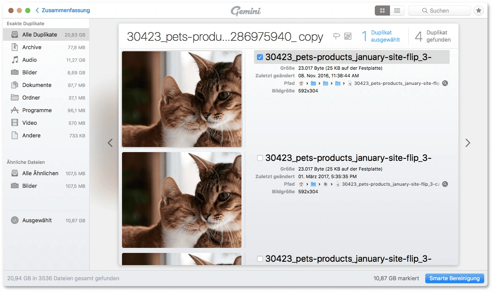The image size is (493, 292).
Task: Switch to grid view mode
Action: 382,11
